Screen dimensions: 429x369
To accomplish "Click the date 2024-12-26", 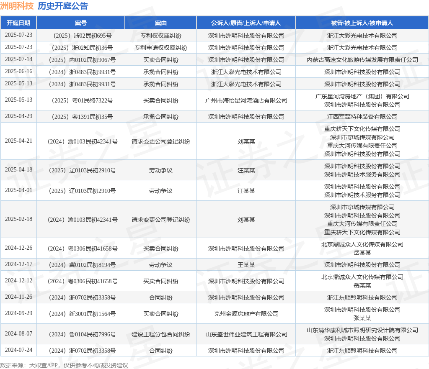I will (x=18, y=248).
